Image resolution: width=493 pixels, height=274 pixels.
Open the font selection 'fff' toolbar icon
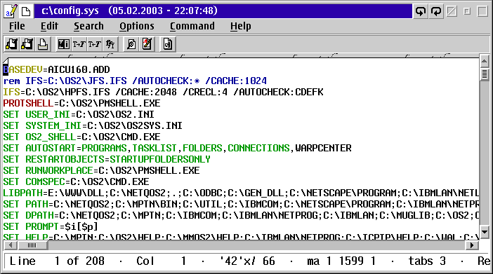tap(110, 44)
